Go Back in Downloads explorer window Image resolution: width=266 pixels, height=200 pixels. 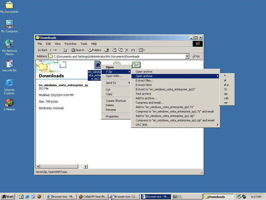tap(43, 50)
